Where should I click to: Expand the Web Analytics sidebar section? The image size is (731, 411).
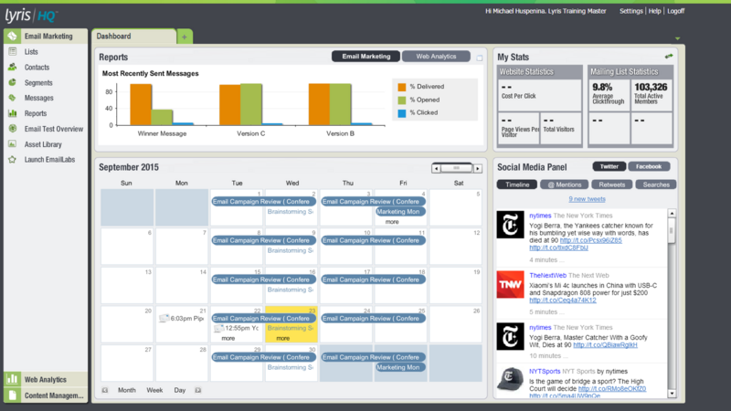[45, 379]
